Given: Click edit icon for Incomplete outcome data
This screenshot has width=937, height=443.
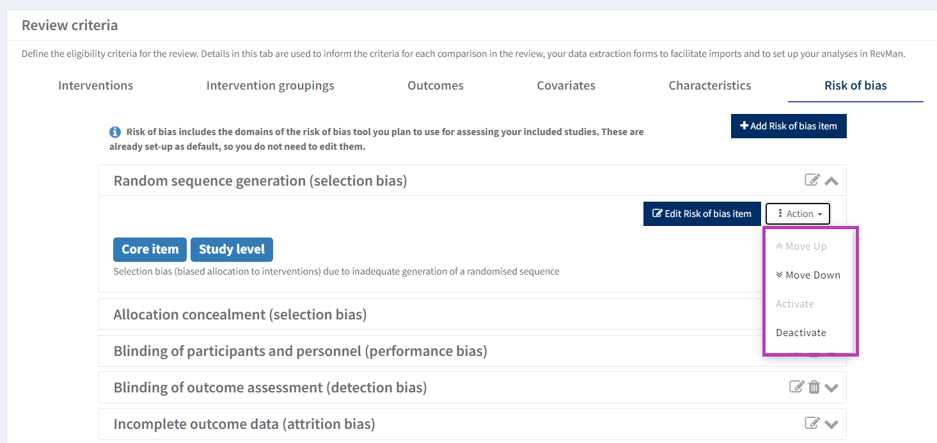Looking at the screenshot, I should point(812,423).
